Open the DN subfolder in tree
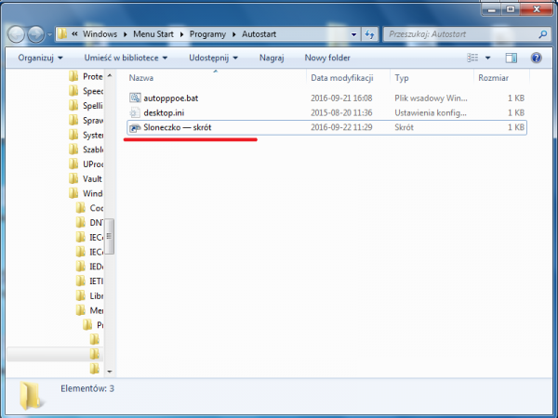This screenshot has width=558, height=418. (x=89, y=222)
